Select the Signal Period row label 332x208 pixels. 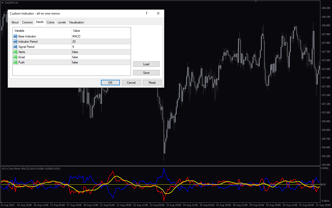click(x=26, y=47)
